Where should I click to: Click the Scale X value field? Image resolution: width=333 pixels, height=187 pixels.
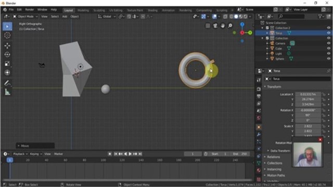pos(308,126)
